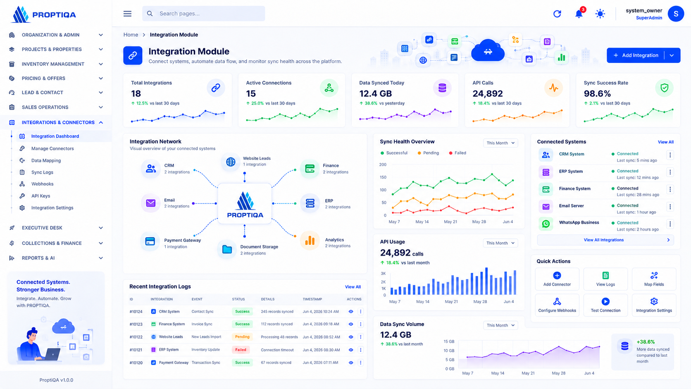Select the Analytics chart node icon
Viewport: 691px width, 389px height.
pos(310,240)
